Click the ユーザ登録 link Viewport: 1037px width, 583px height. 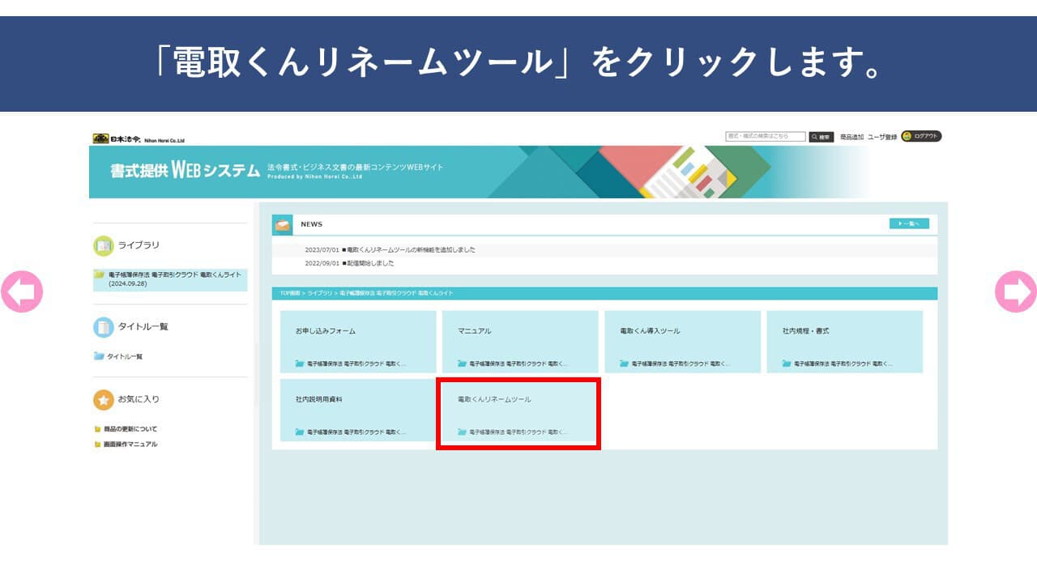click(882, 137)
